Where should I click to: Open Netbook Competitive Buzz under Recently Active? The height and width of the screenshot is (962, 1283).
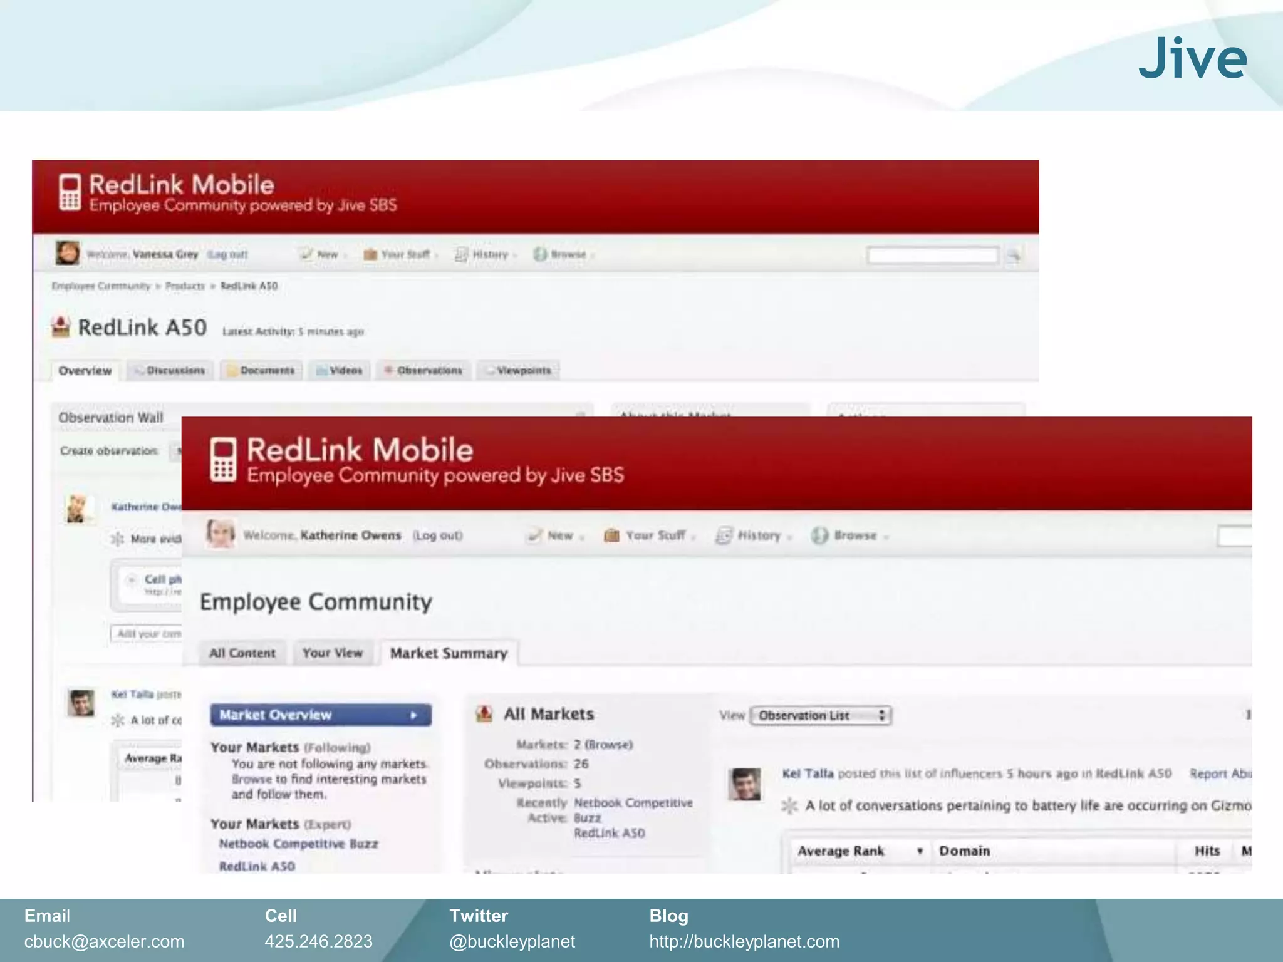pos(633,810)
